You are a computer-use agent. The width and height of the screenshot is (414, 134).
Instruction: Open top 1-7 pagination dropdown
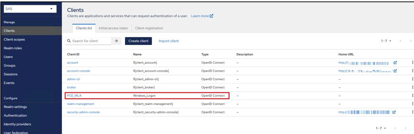click(x=386, y=41)
